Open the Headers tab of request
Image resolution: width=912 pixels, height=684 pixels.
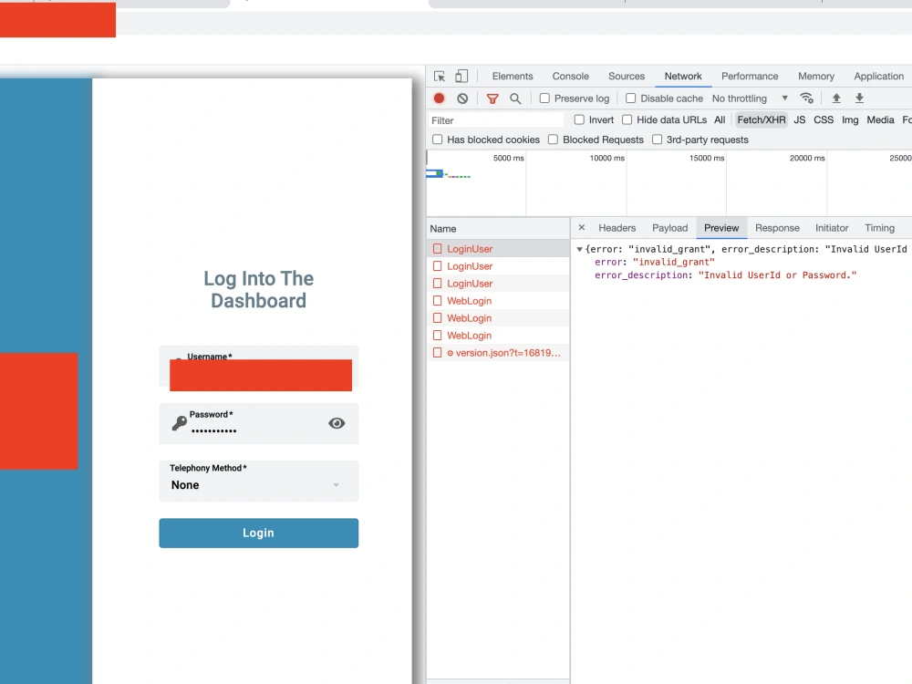click(617, 228)
